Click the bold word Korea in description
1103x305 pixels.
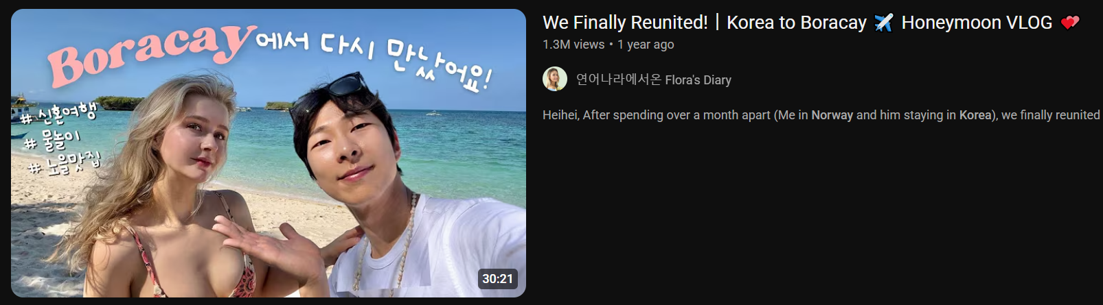pyautogui.click(x=975, y=115)
